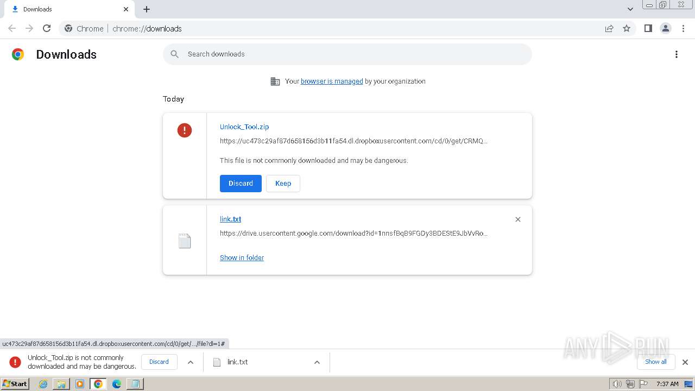The height and width of the screenshot is (391, 695).
Task: Click the Chrome site info icon in address bar
Action: tap(68, 28)
